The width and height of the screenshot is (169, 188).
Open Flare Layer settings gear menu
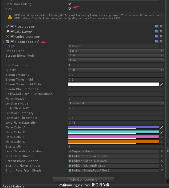tap(162, 26)
